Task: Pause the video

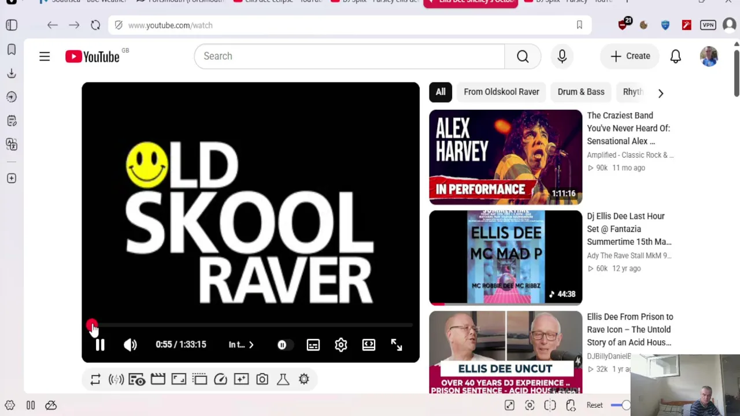Action: point(100,345)
